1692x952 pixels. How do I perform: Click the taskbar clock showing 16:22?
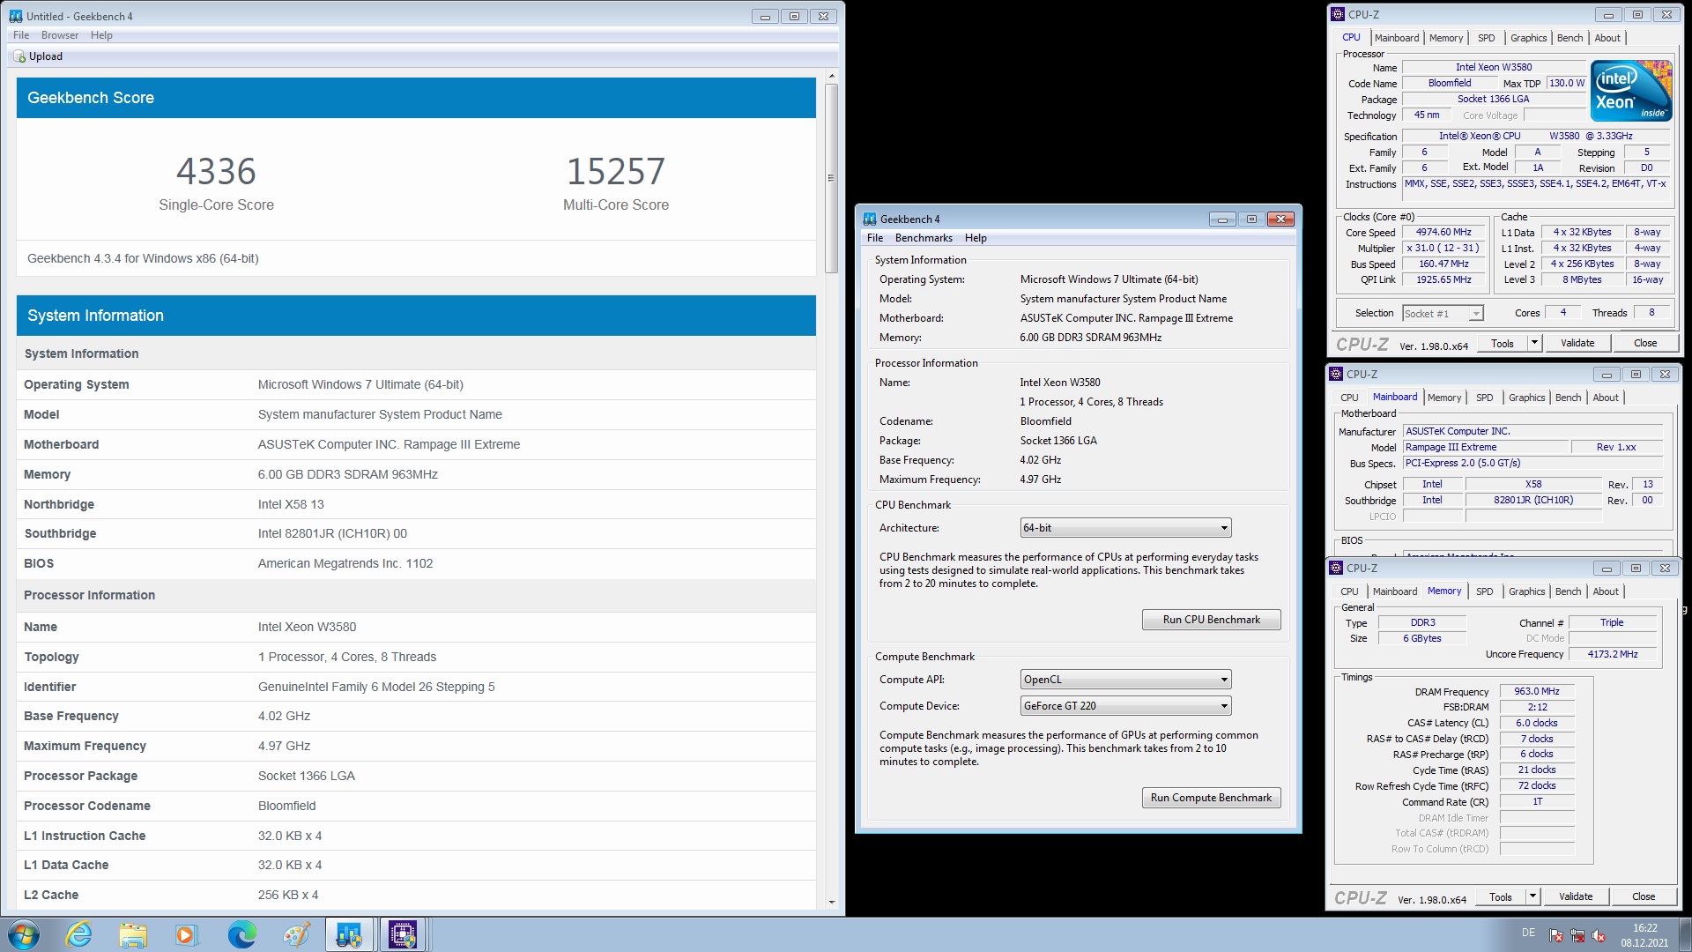point(1644,935)
